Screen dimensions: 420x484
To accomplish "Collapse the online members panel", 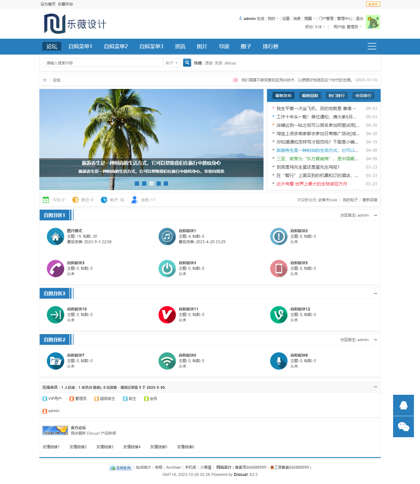I will 375,387.
